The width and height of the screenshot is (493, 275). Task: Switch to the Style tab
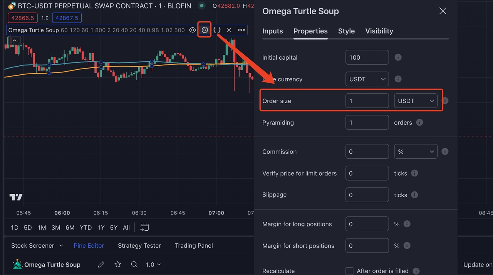[346, 31]
